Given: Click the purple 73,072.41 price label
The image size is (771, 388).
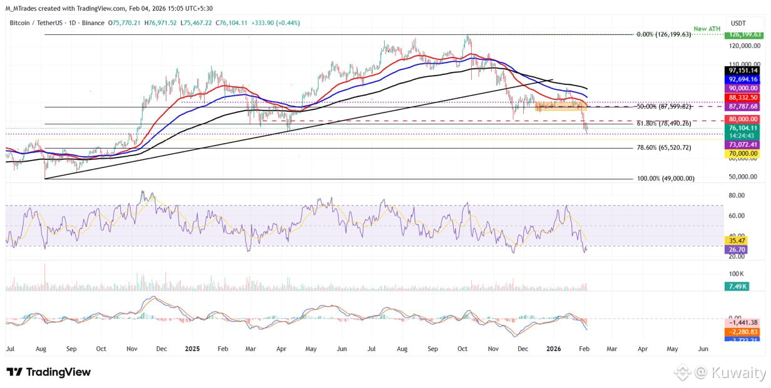Looking at the screenshot, I should 744,144.
